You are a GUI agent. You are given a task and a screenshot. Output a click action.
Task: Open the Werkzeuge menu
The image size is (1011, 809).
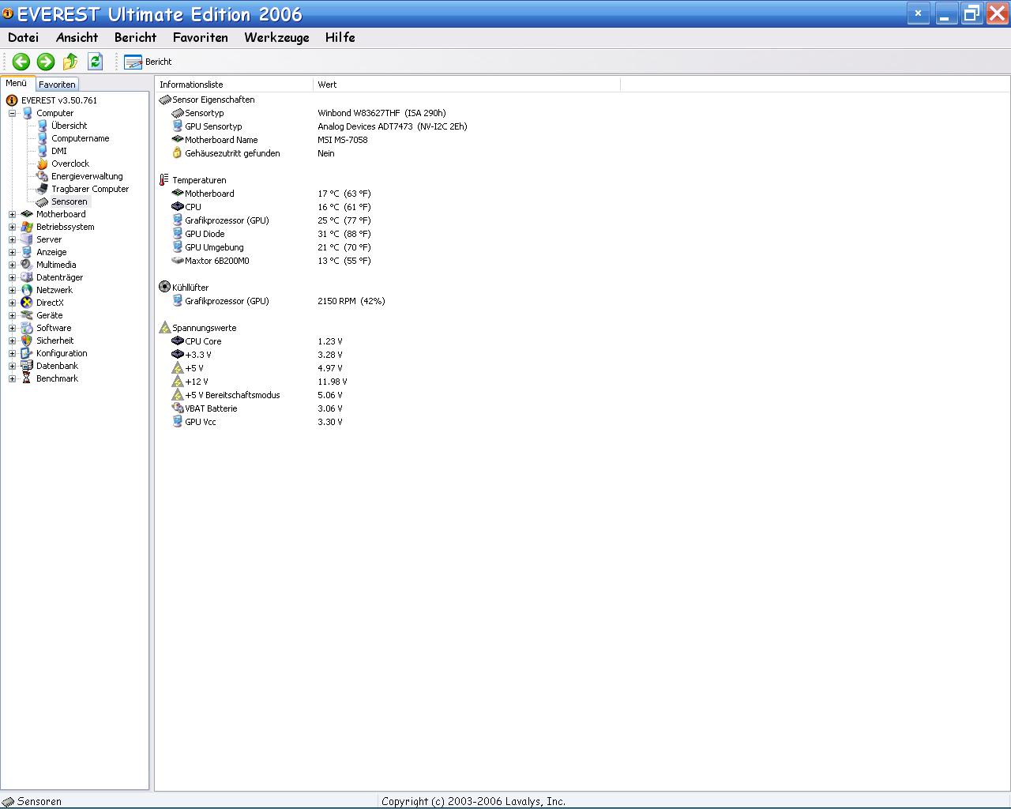click(276, 37)
